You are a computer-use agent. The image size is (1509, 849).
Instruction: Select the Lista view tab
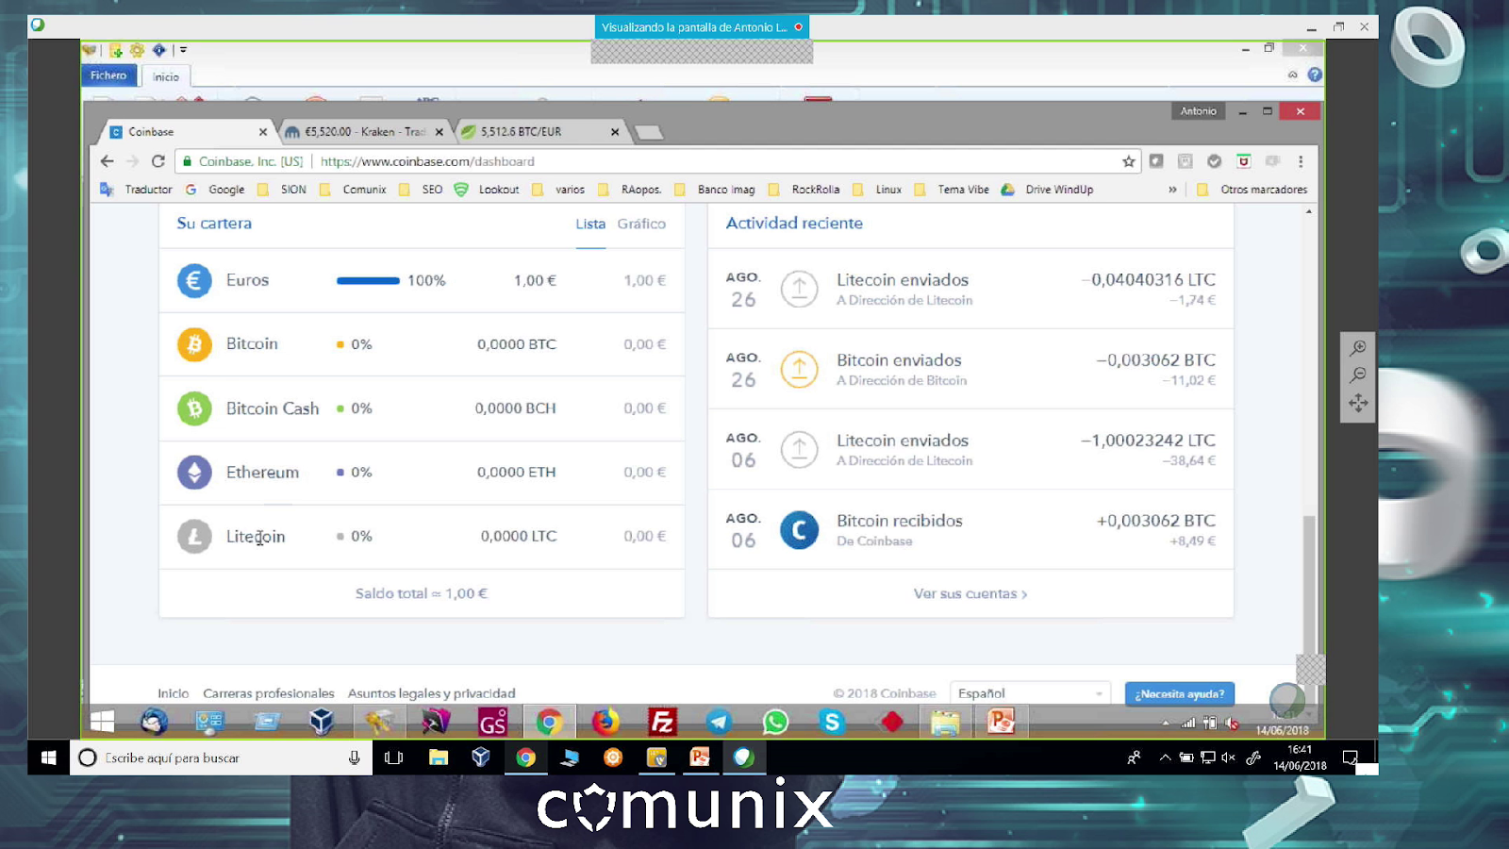tap(590, 224)
